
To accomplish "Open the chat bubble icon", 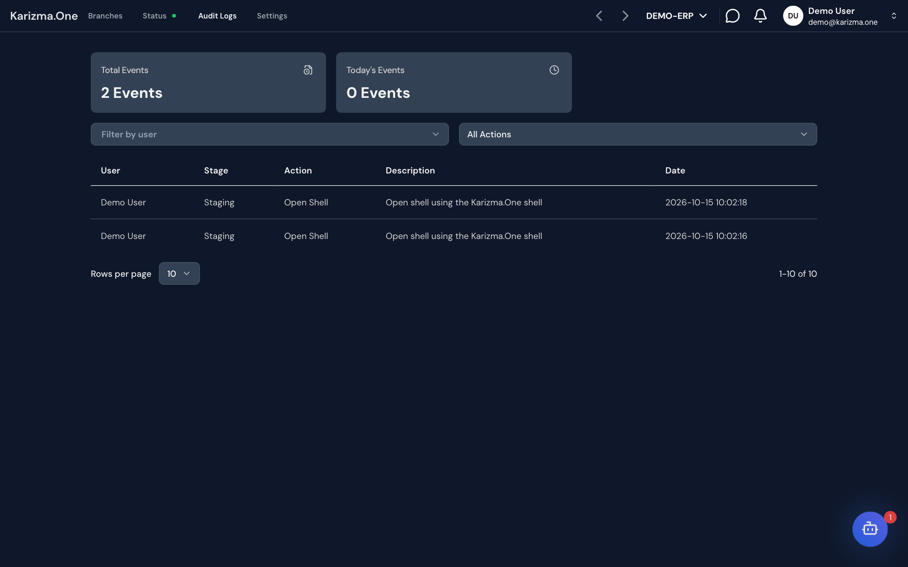I will pos(732,16).
